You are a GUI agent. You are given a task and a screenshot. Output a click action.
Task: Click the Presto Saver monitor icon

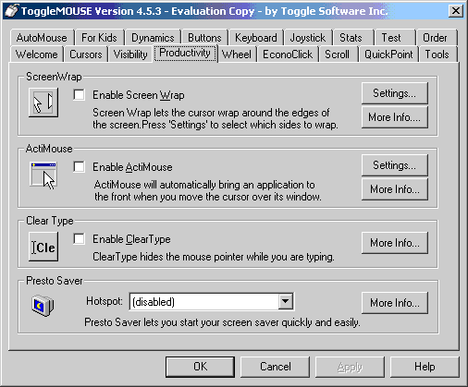pyautogui.click(x=43, y=305)
